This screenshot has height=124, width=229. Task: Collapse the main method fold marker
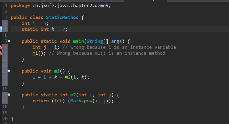[x=9, y=41]
